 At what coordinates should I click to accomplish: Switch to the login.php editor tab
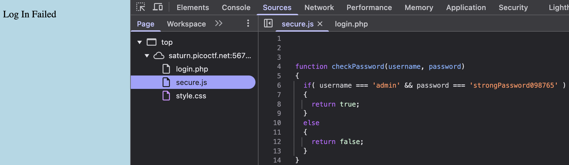[351, 24]
